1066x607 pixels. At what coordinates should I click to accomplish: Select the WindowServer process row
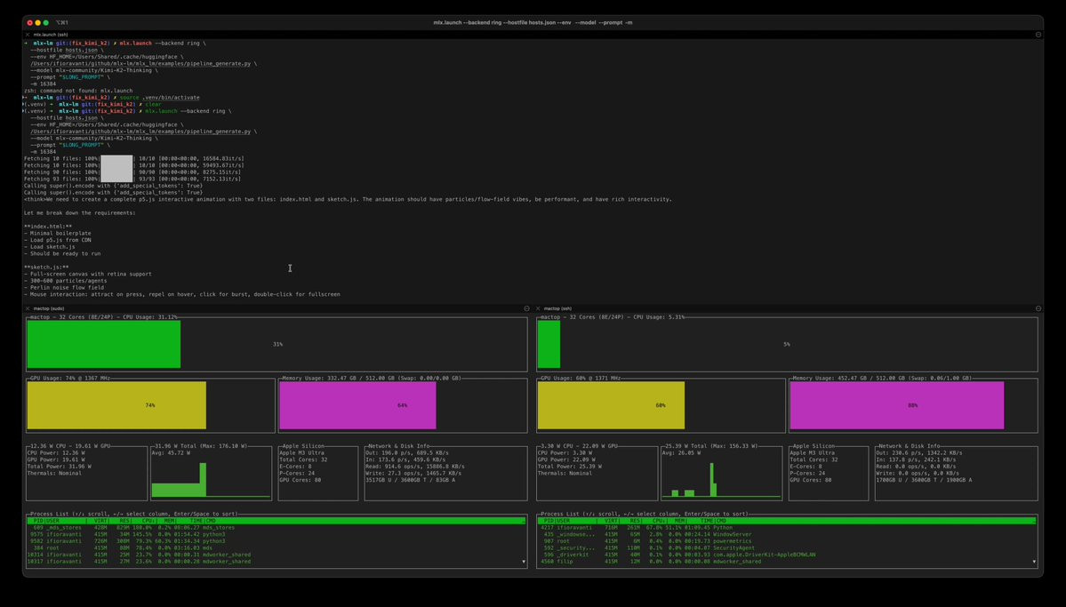coord(787,534)
